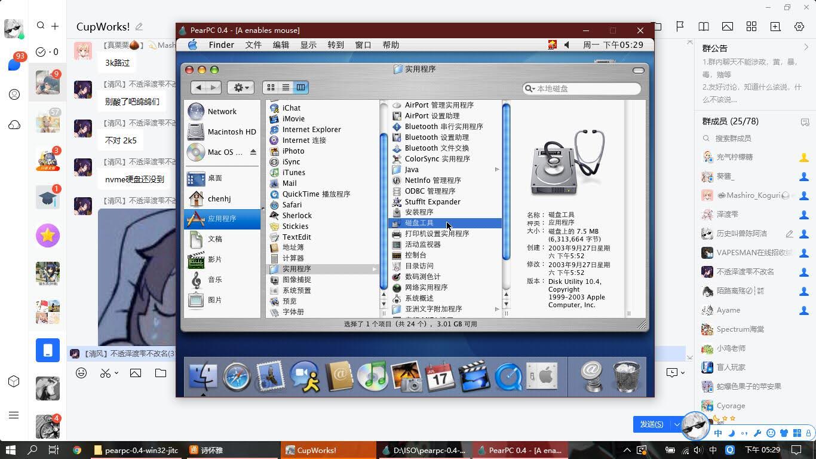Select 活动监视器 in utilities list
The image size is (816, 459).
pos(444,244)
